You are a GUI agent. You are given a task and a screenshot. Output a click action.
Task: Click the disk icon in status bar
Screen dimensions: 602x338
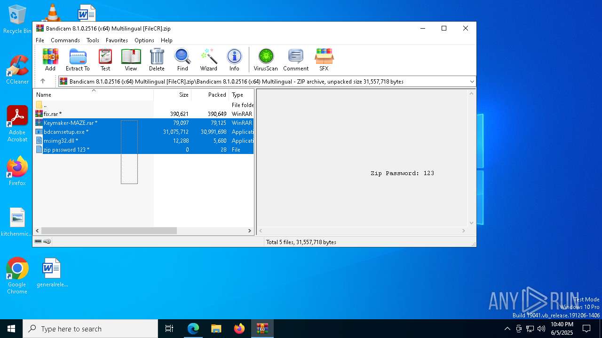(x=38, y=241)
